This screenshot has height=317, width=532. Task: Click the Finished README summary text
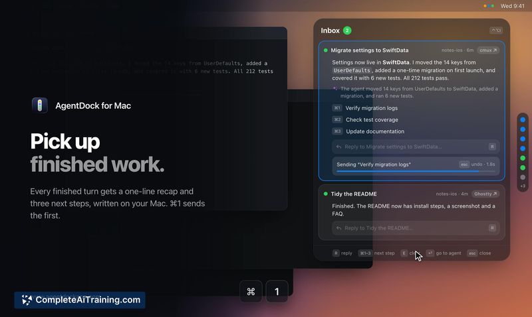point(413,210)
